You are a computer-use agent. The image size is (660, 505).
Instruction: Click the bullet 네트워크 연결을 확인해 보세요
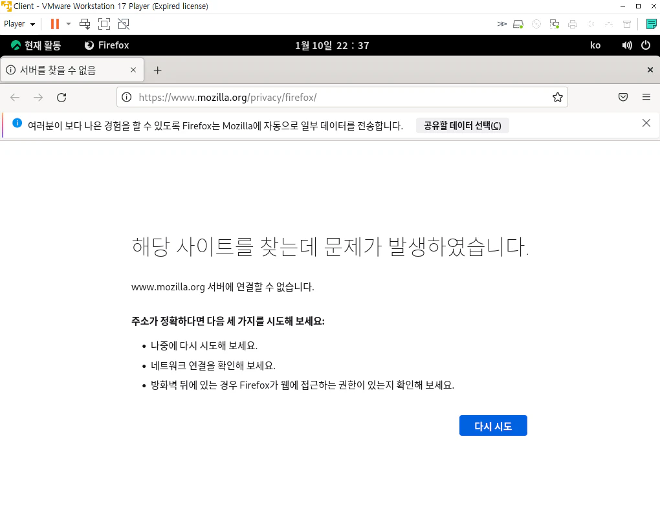213,365
